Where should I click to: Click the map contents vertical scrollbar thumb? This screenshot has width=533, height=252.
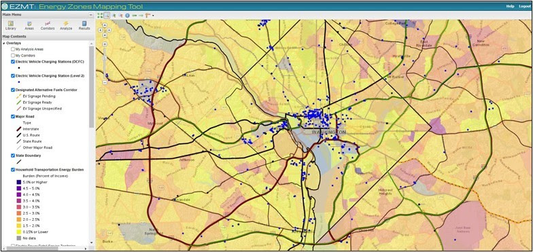point(91,87)
